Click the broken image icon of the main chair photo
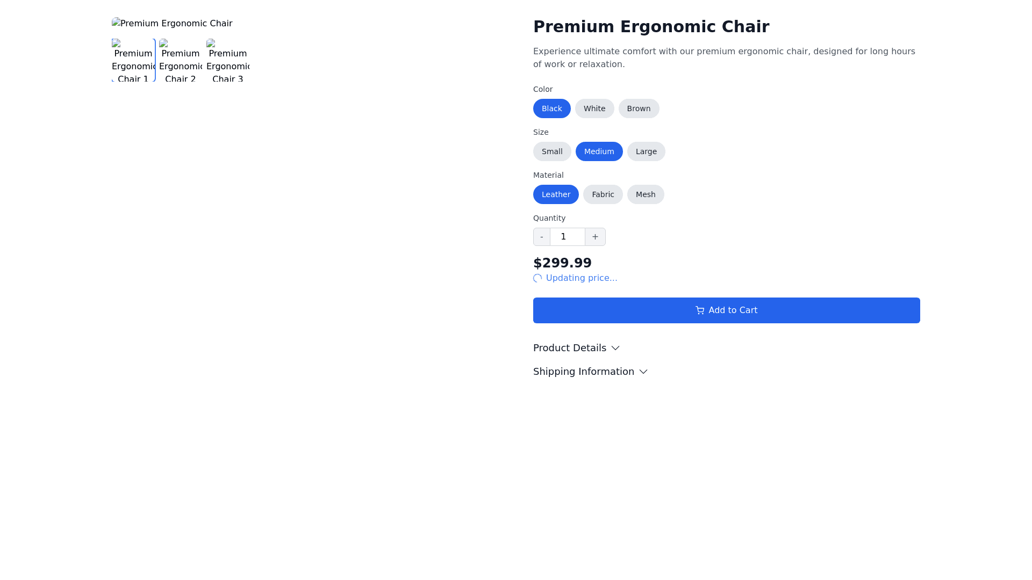This screenshot has height=580, width=1032. tap(116, 23)
